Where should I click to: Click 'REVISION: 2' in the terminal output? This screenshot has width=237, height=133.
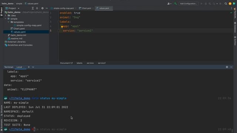(x=13, y=120)
